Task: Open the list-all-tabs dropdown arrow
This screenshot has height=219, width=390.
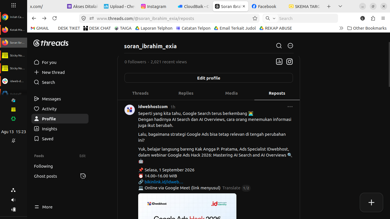Action: click(340, 6)
